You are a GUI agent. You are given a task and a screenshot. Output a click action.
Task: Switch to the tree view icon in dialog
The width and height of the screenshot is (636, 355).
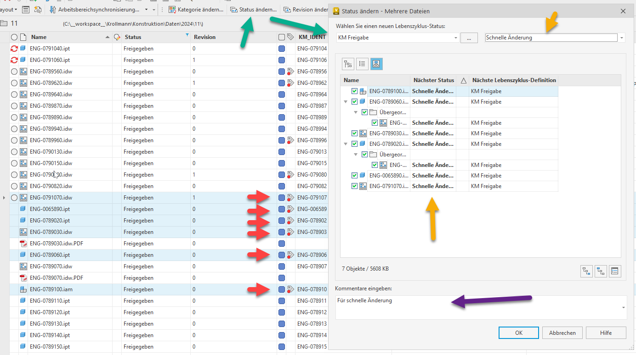[x=348, y=64]
